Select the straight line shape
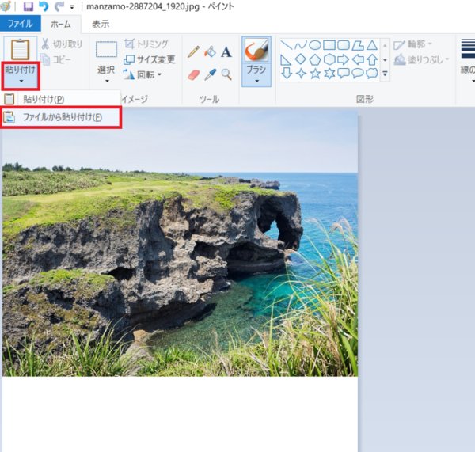 click(x=287, y=45)
